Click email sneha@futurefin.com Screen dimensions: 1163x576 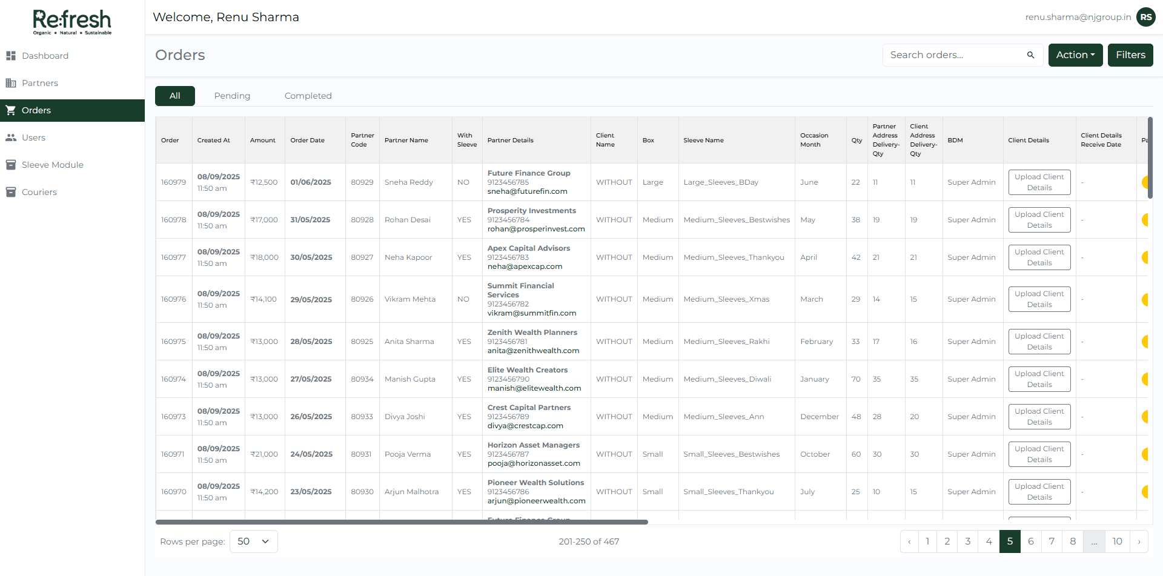(528, 191)
